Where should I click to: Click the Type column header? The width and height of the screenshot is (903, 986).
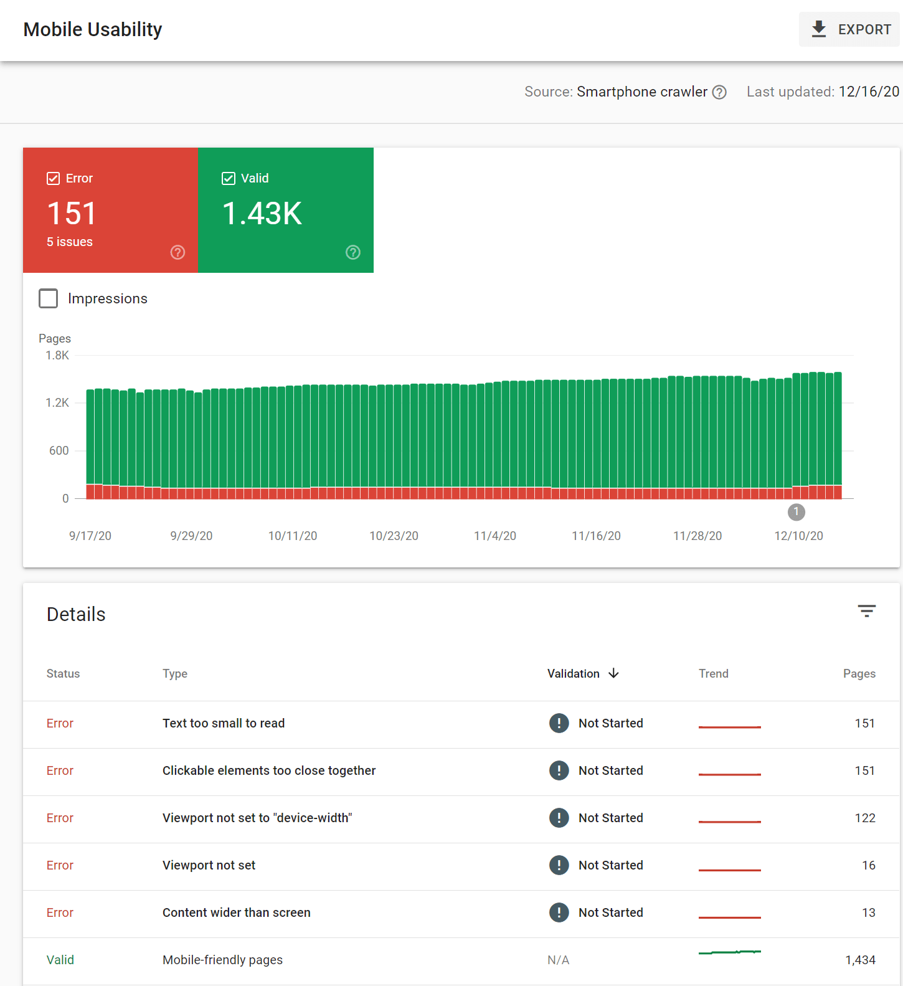click(x=175, y=673)
